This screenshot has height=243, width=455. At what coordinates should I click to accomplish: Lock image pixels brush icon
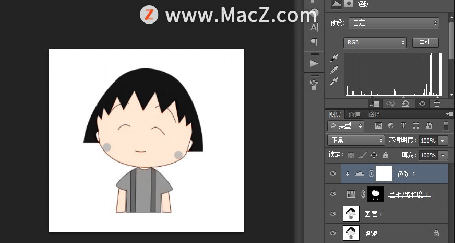pos(363,155)
